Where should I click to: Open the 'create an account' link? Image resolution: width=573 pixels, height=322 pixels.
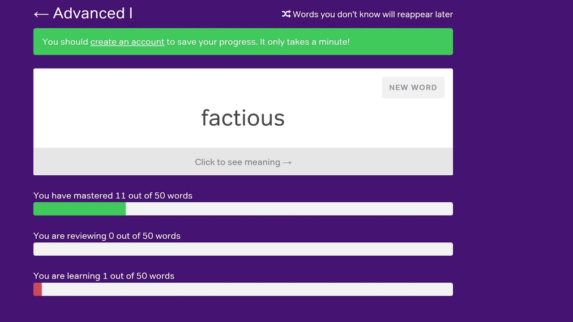[x=127, y=42]
